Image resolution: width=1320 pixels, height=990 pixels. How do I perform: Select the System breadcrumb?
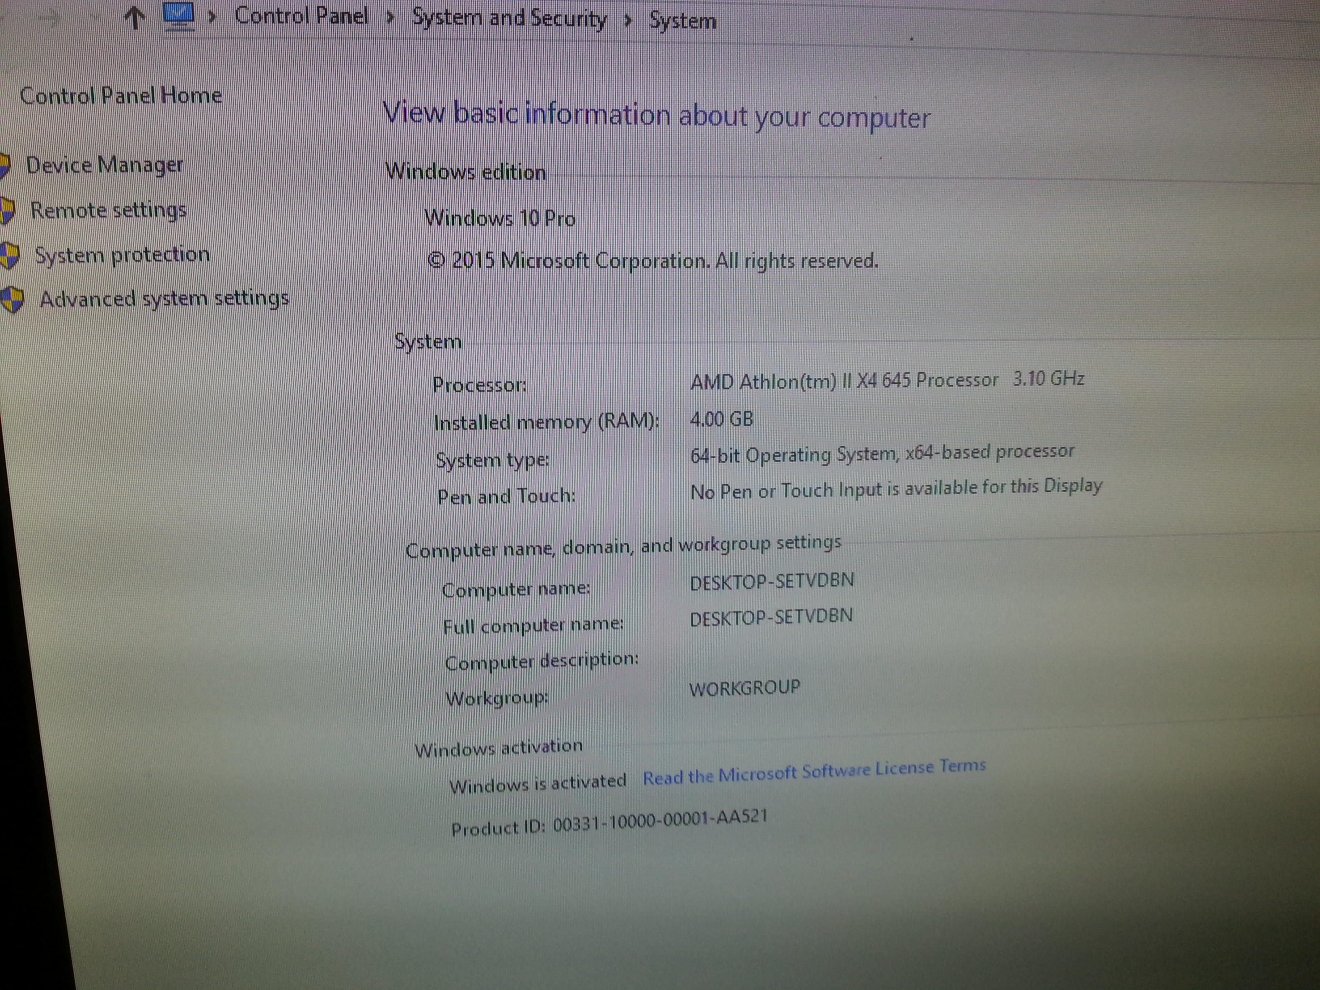(x=683, y=21)
